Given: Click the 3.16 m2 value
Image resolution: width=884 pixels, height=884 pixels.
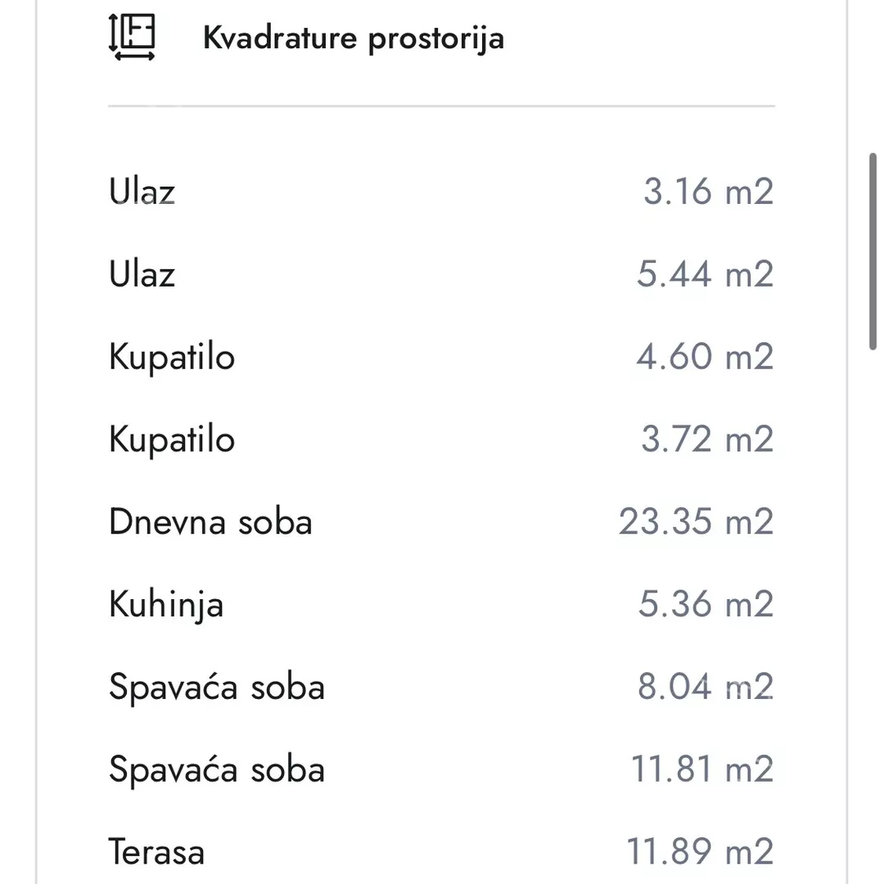Looking at the screenshot, I should pos(707,192).
